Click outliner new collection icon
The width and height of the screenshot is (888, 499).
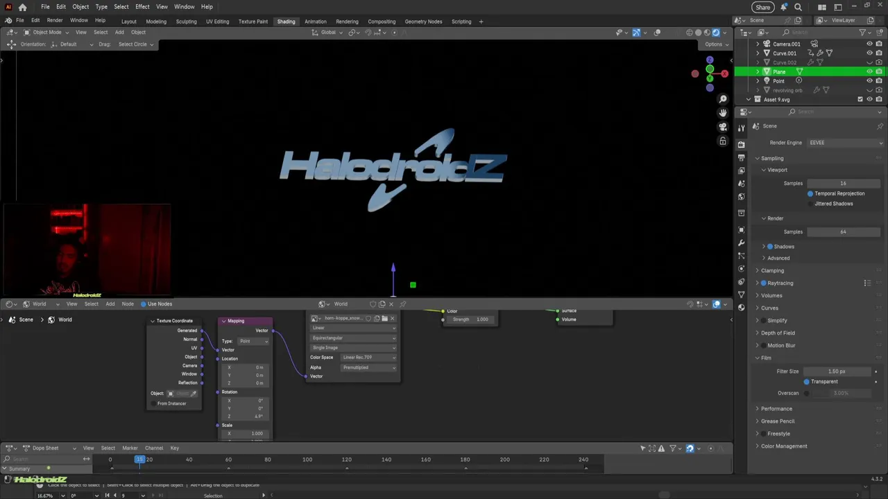pos(880,33)
